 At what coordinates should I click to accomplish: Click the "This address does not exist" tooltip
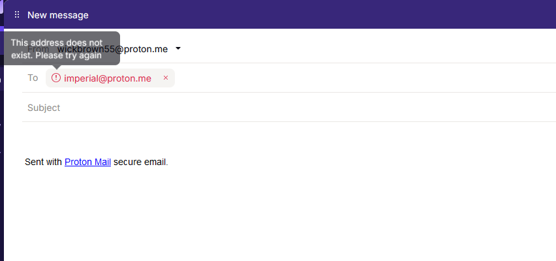click(x=62, y=48)
